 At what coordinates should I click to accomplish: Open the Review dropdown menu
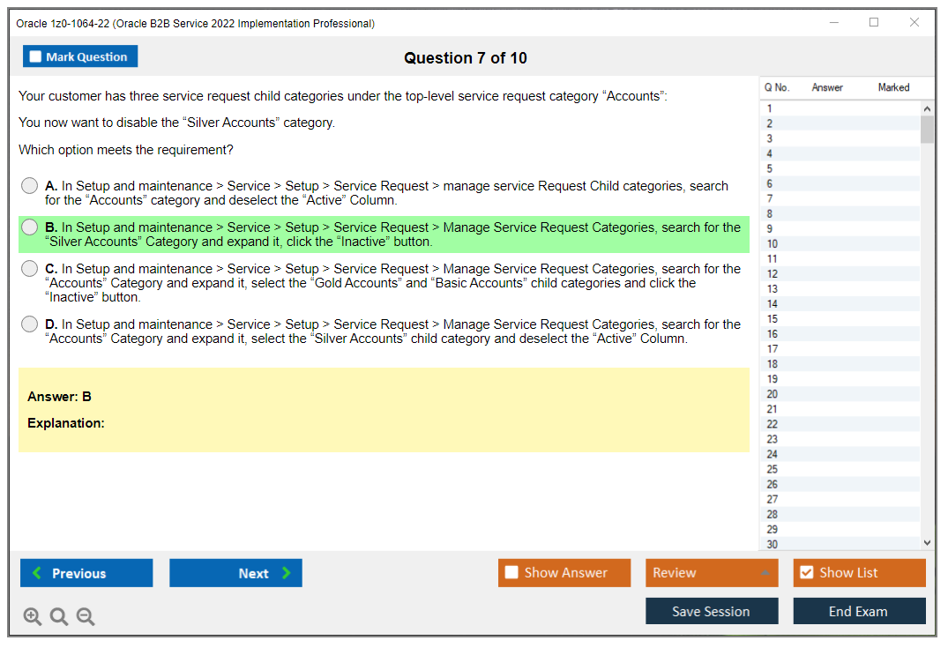[711, 573]
